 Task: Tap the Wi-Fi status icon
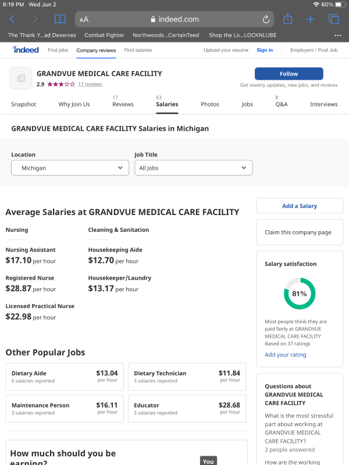point(316,5)
